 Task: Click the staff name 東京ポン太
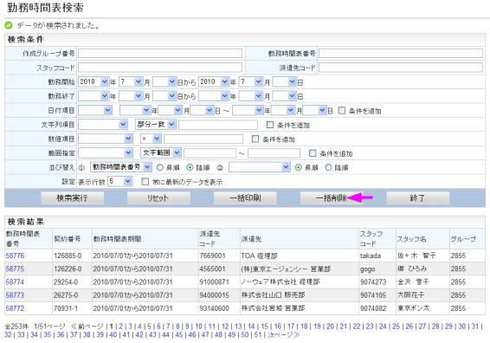414,308
